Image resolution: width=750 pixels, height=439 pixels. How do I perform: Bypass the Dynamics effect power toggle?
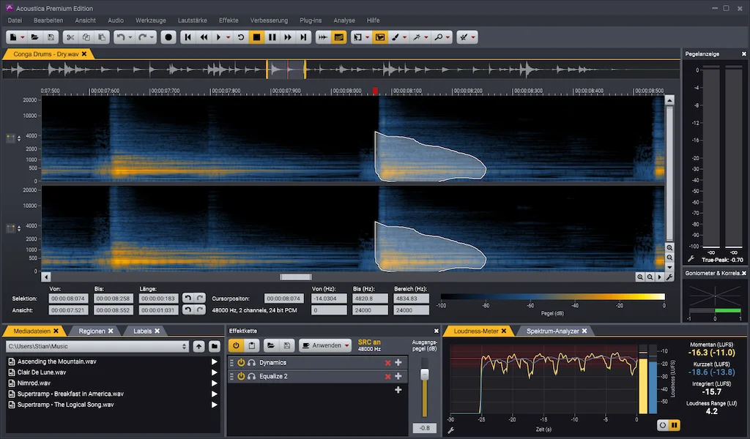pyautogui.click(x=241, y=363)
